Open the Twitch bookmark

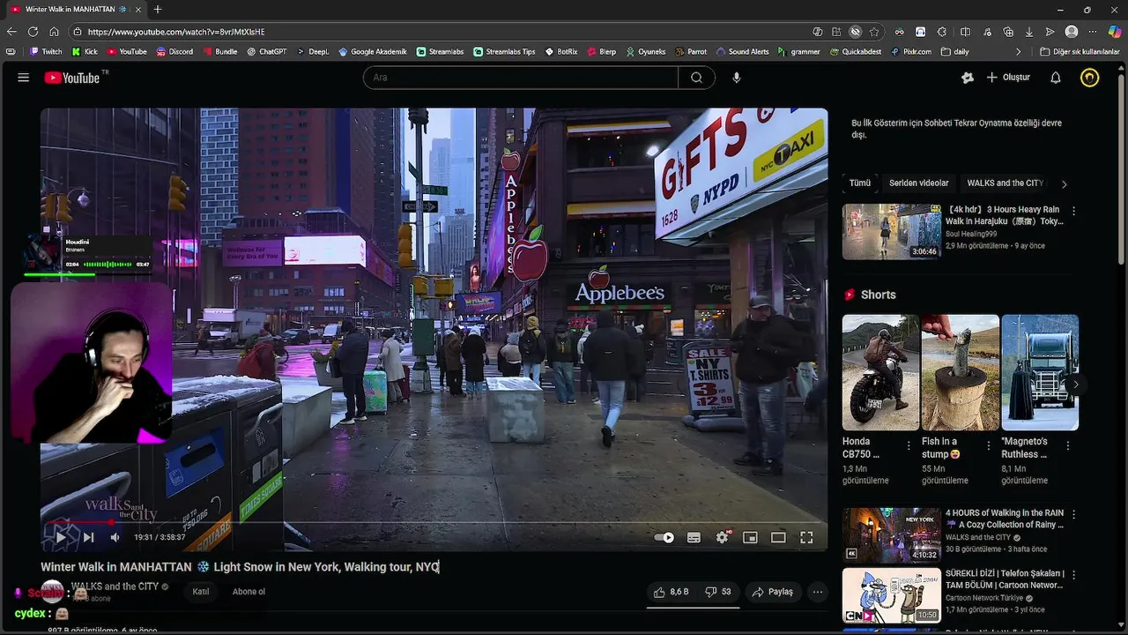point(46,52)
